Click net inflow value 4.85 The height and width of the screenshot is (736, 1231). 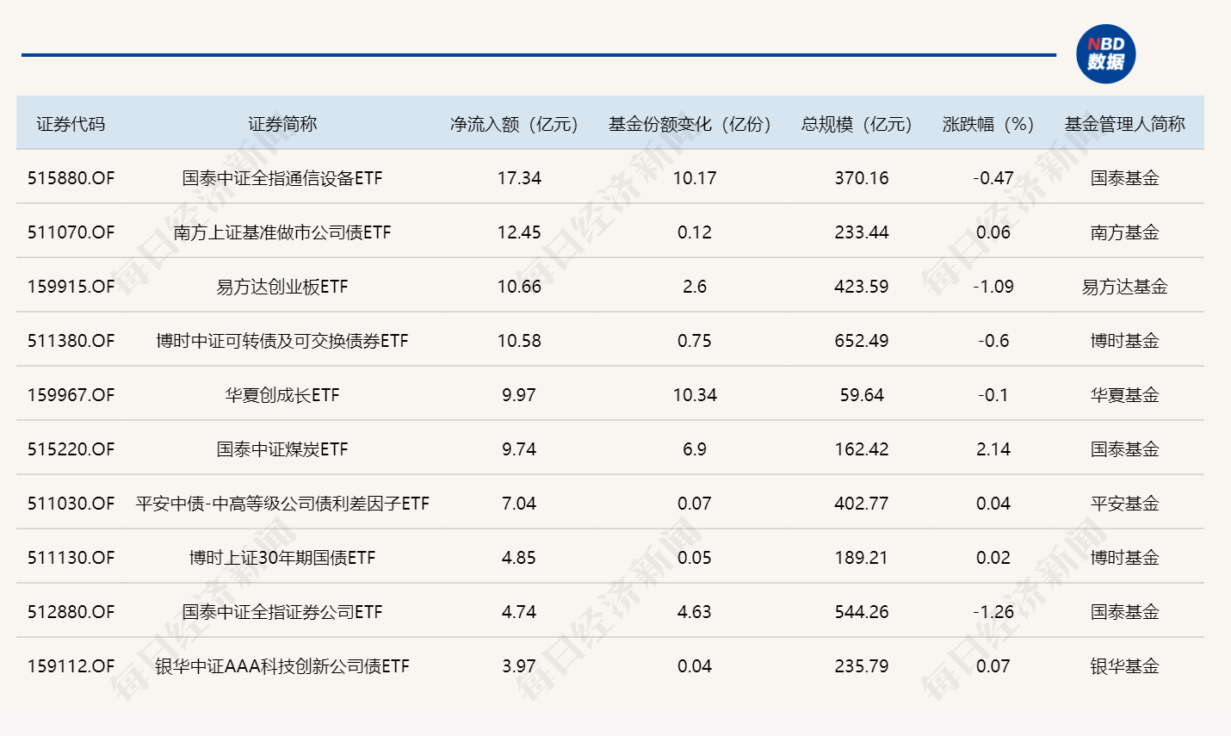[x=519, y=558]
